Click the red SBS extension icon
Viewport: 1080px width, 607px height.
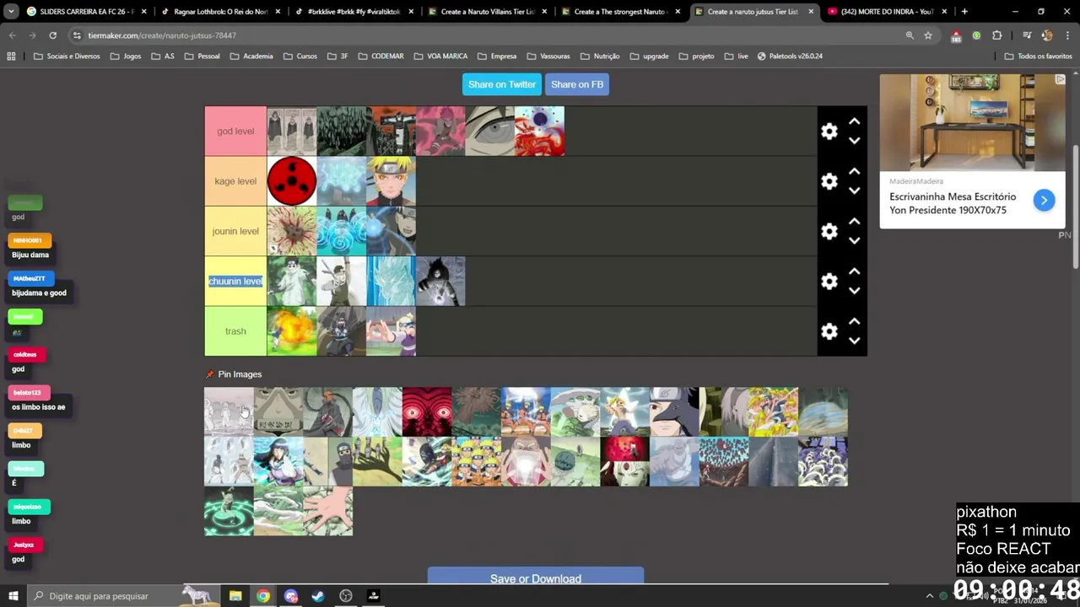956,35
